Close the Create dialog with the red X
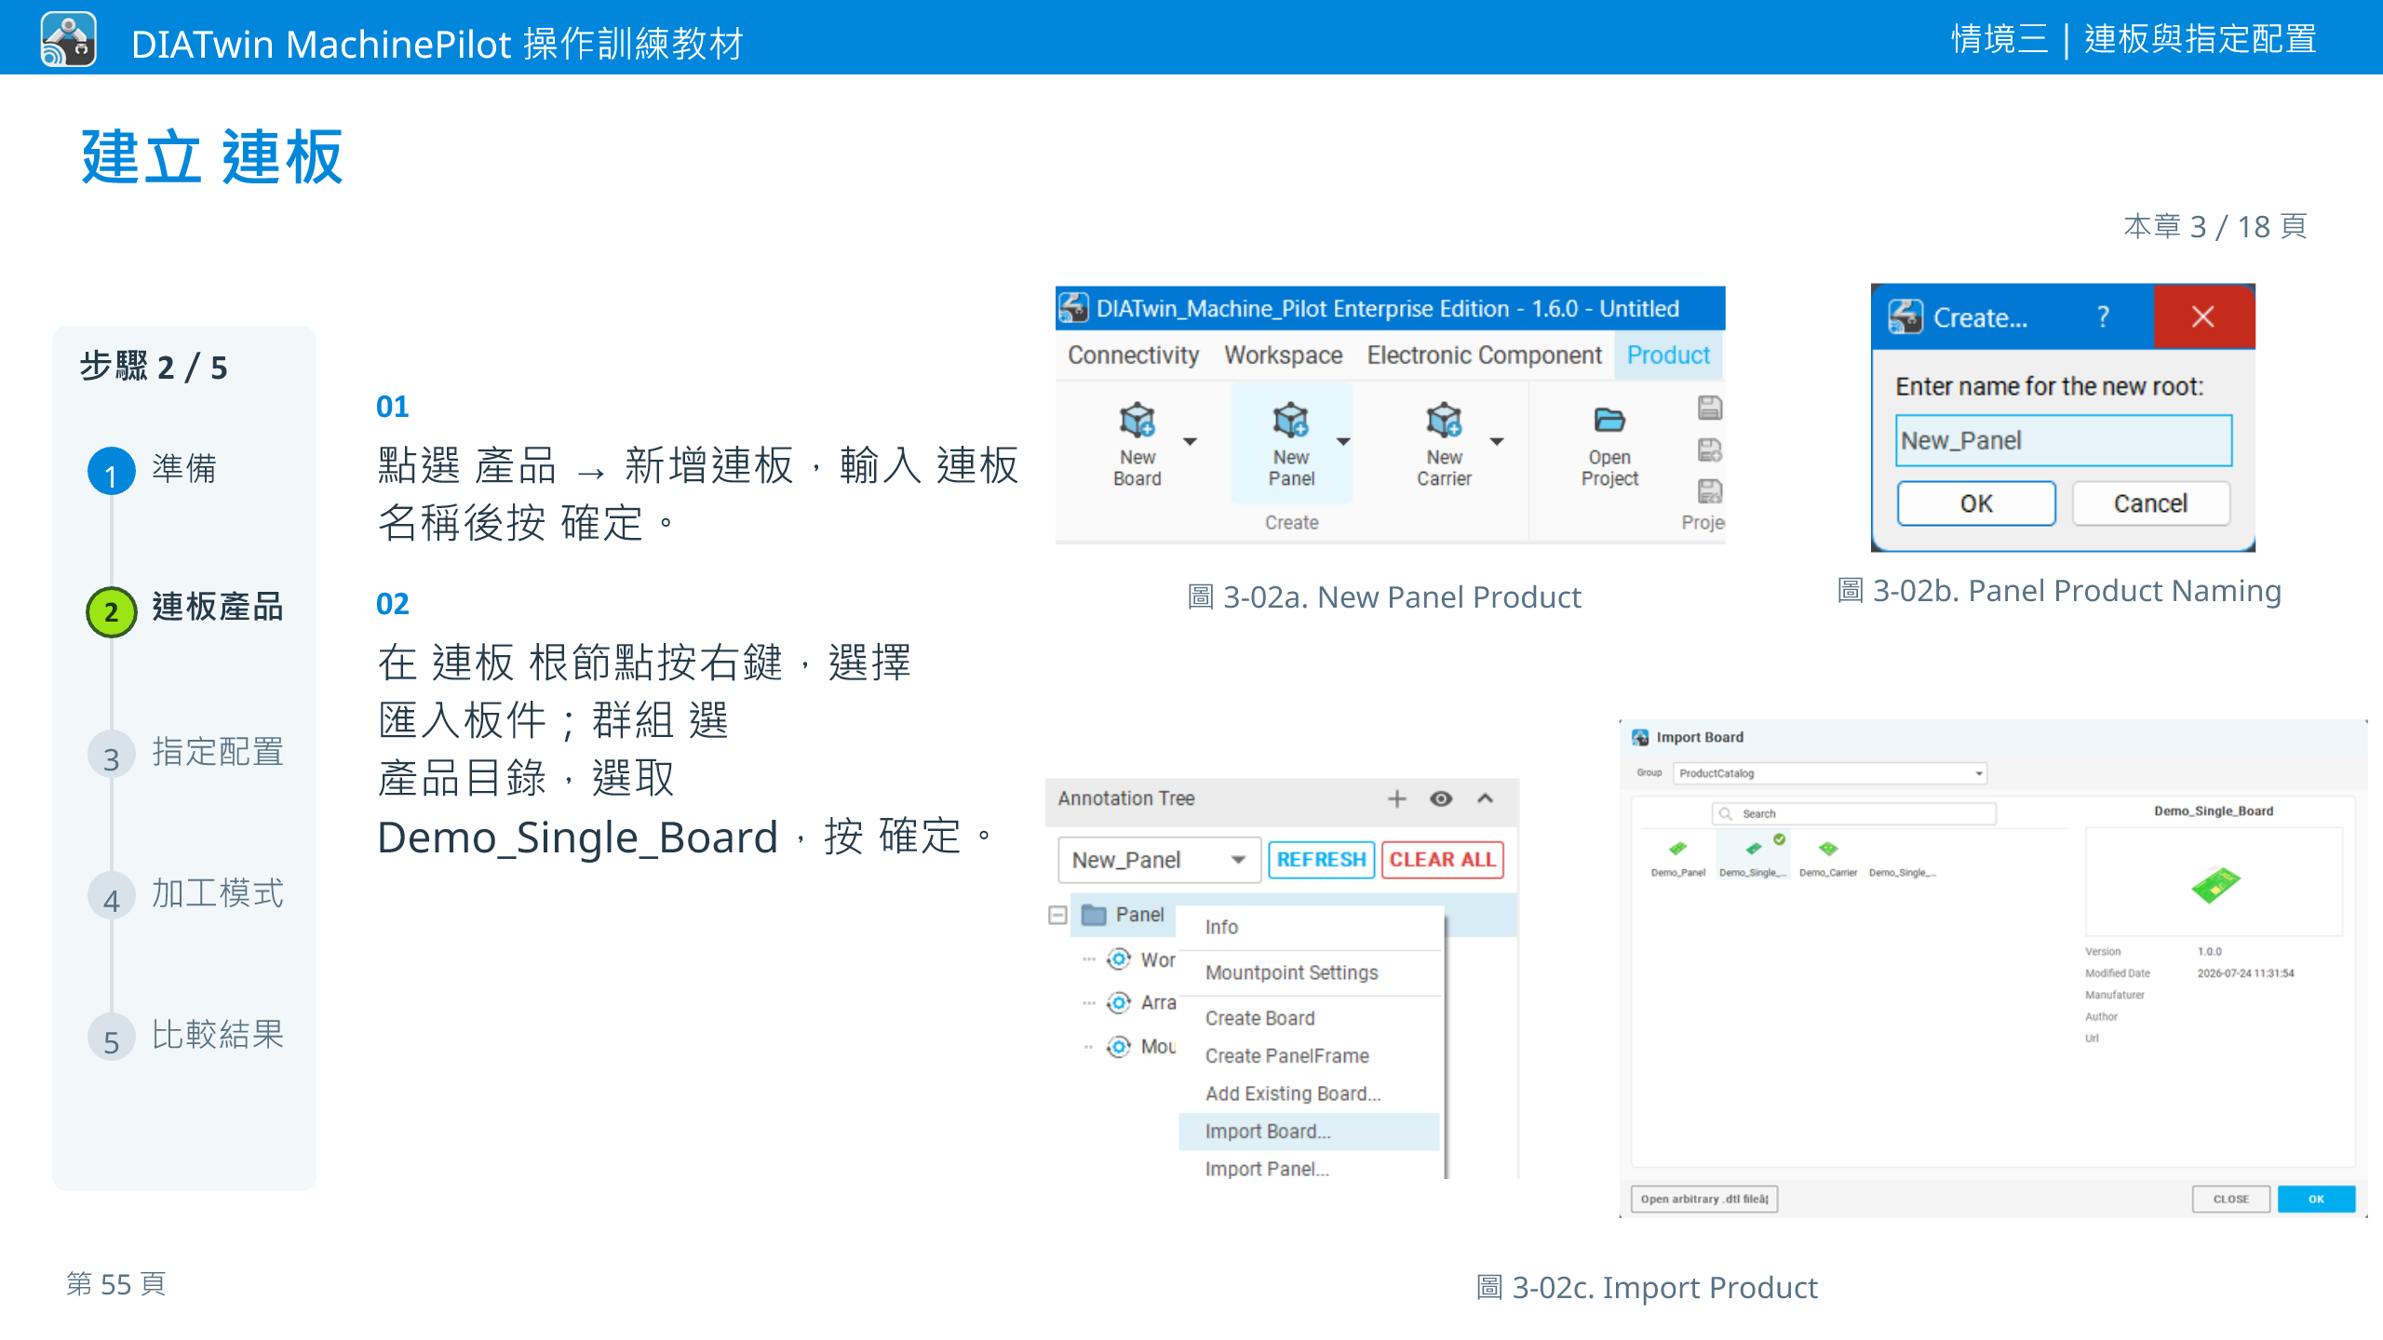 [x=2202, y=317]
